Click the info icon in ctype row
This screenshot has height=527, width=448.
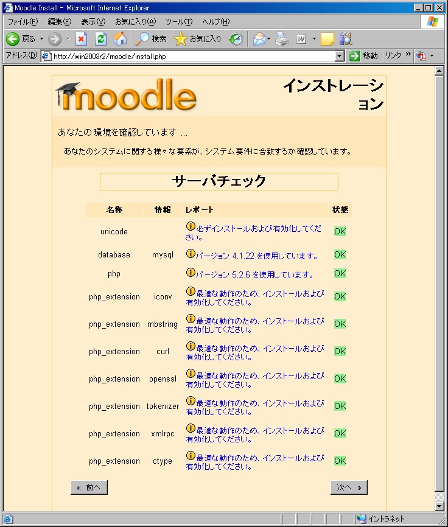[191, 455]
